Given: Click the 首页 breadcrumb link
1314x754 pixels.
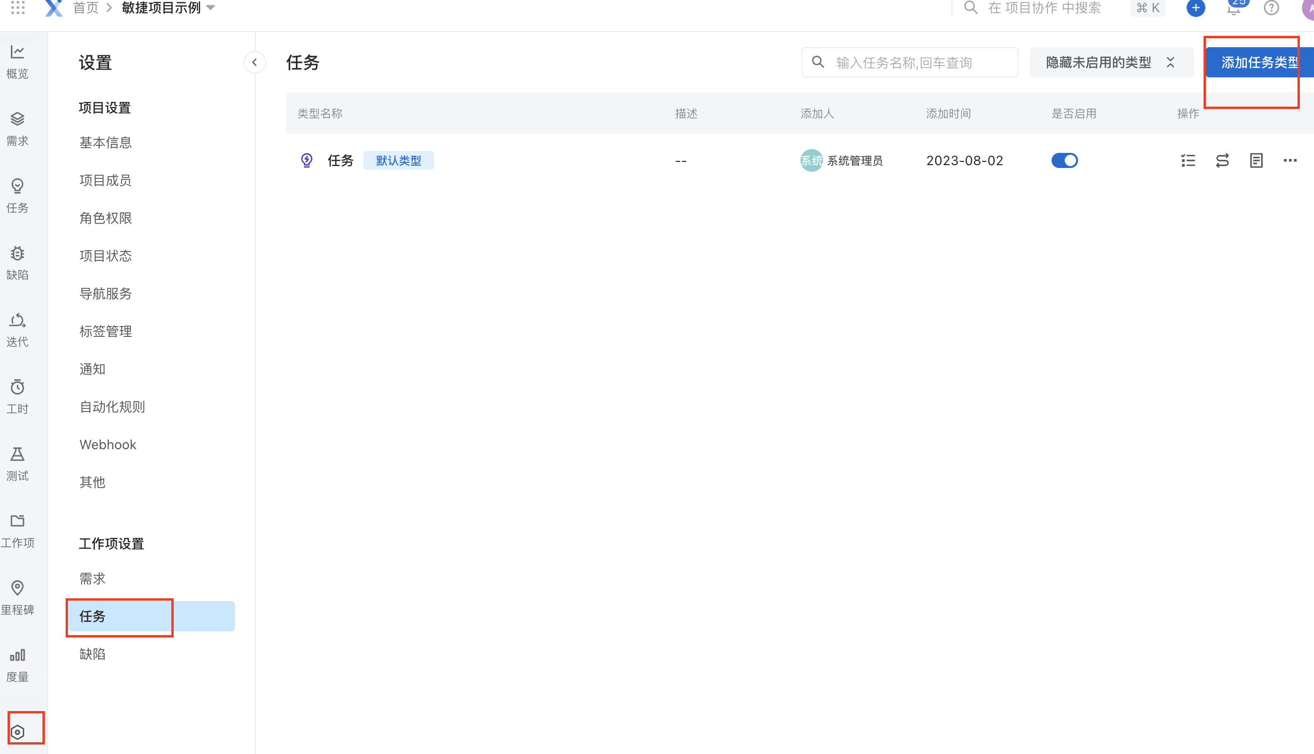Looking at the screenshot, I should click(x=85, y=8).
